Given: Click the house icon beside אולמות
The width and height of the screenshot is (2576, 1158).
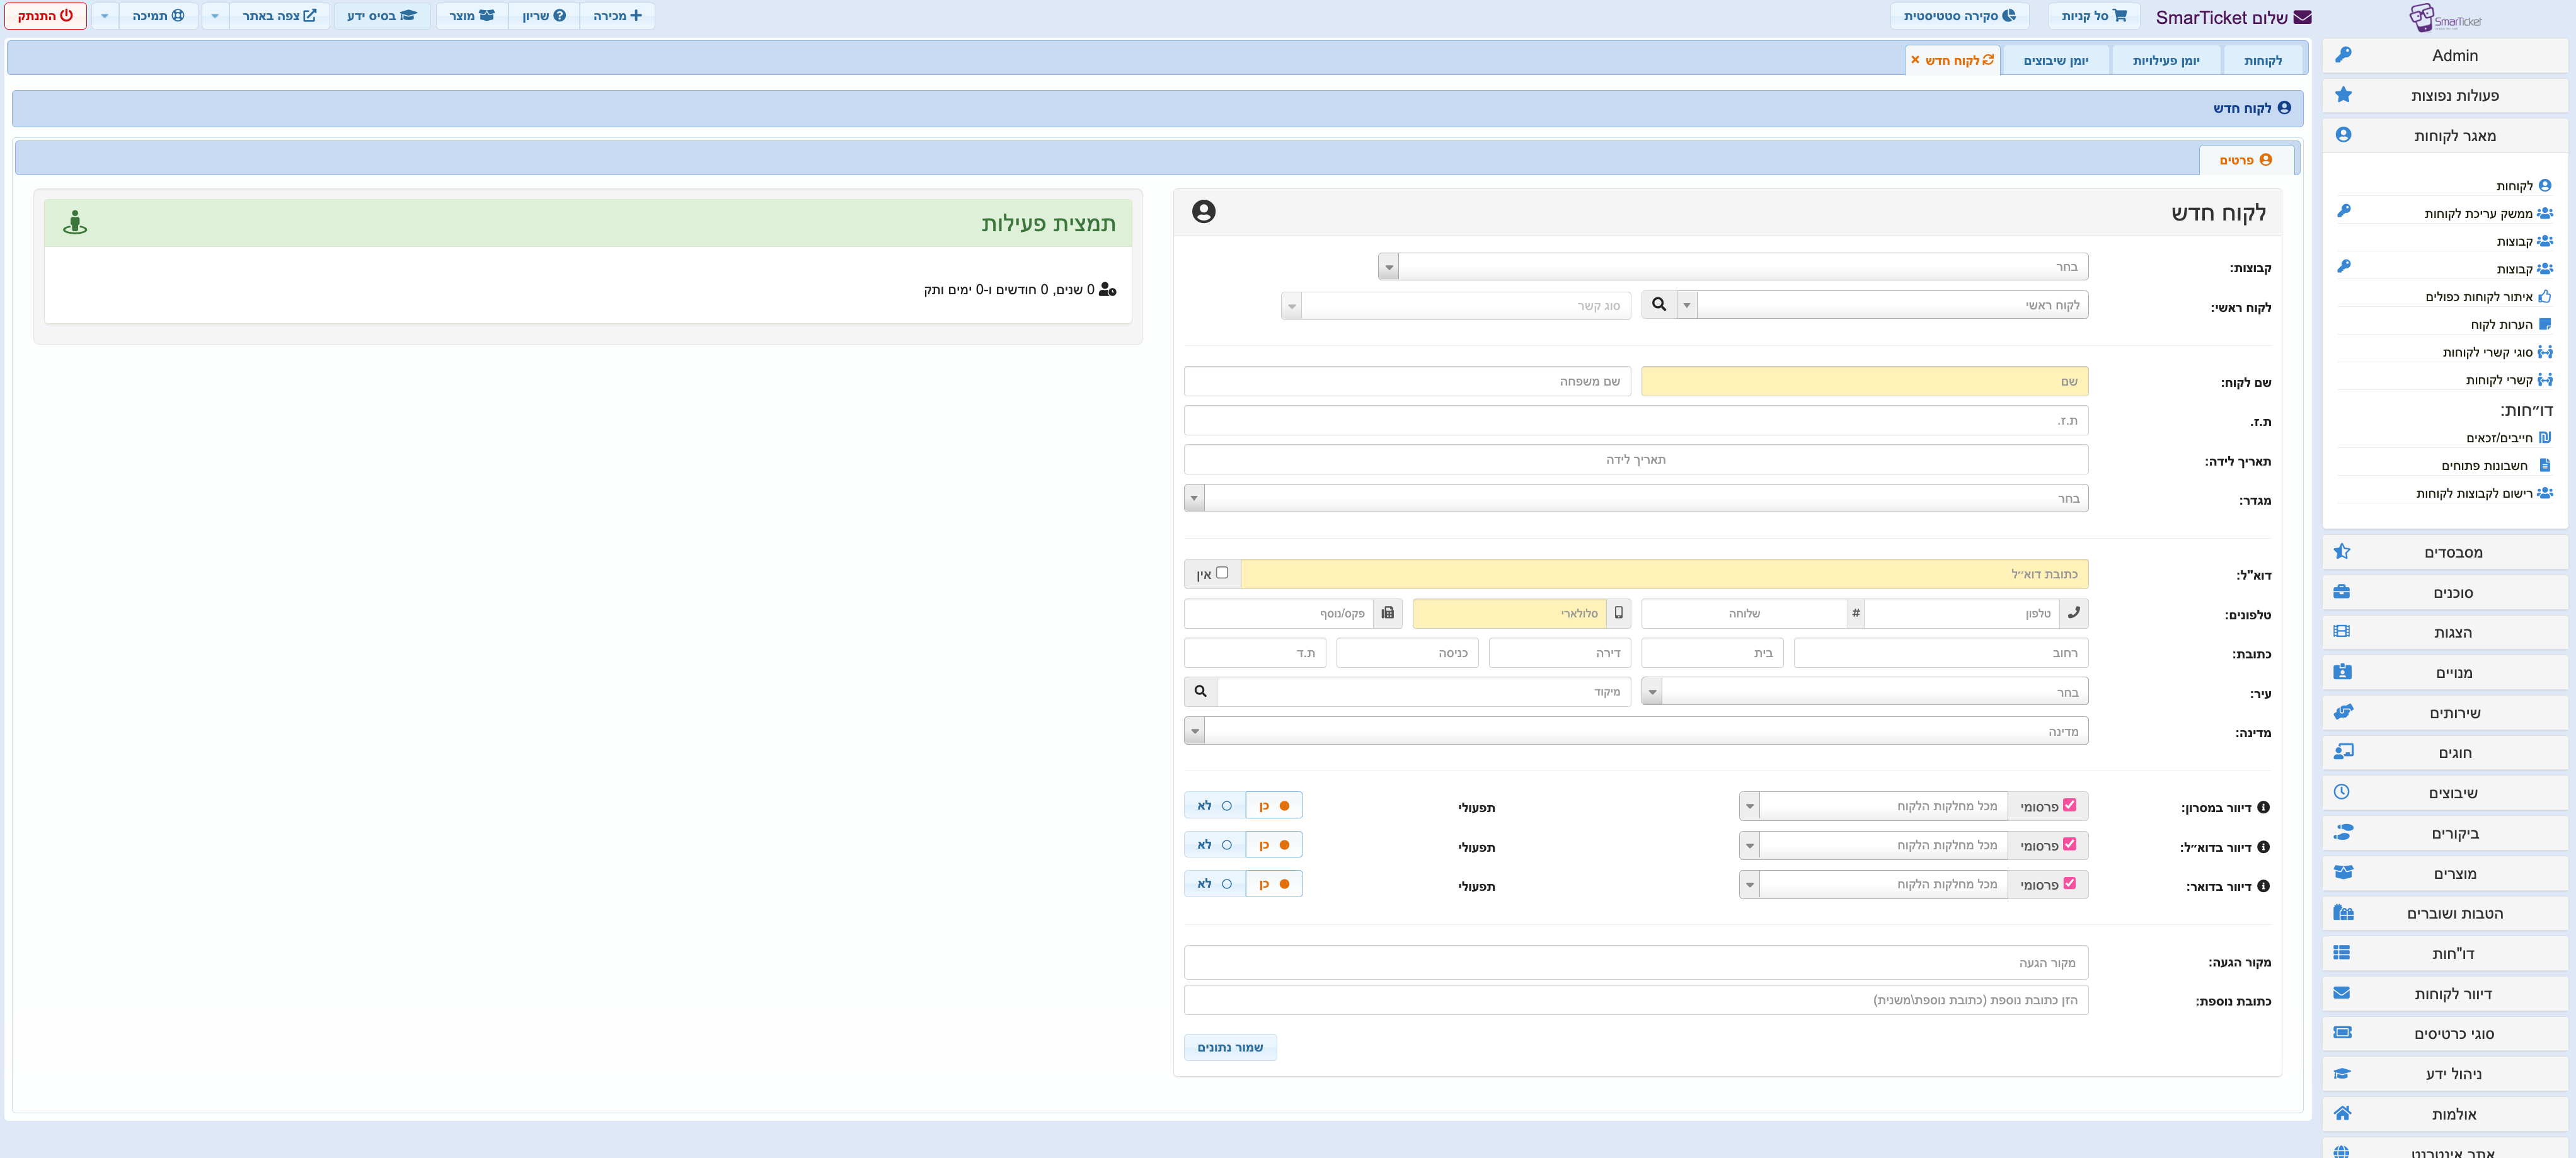Looking at the screenshot, I should pos(2342,1113).
